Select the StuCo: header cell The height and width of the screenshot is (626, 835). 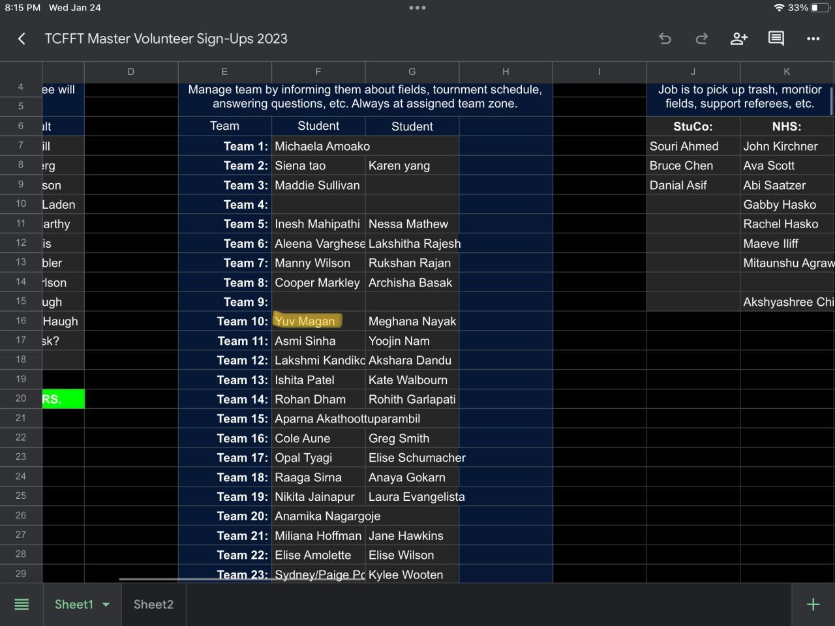[x=693, y=127]
